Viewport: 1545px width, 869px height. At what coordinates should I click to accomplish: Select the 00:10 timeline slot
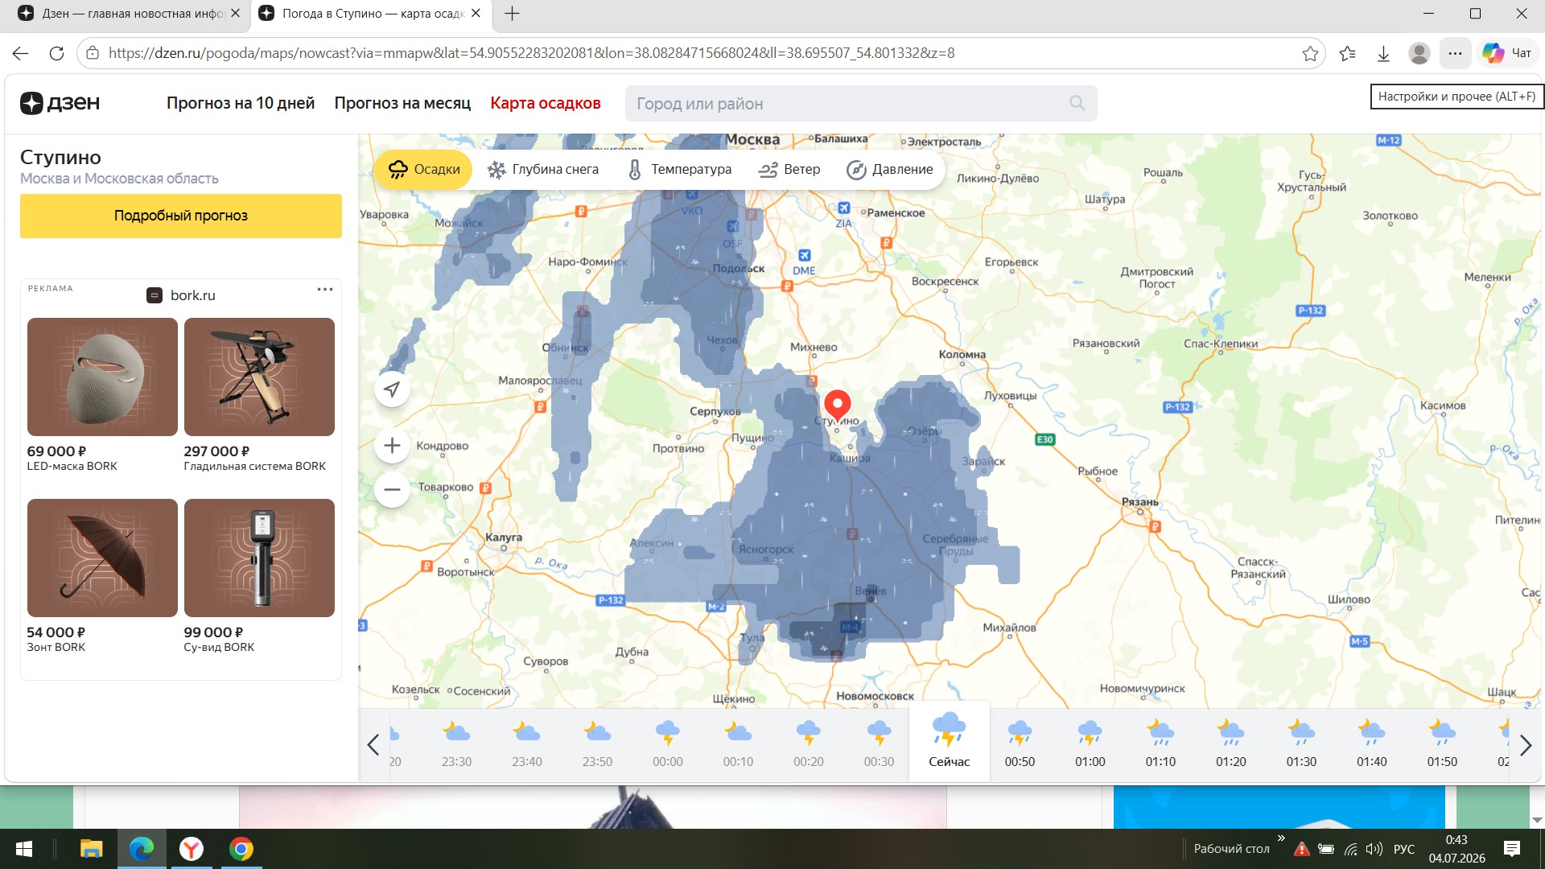[x=738, y=744]
